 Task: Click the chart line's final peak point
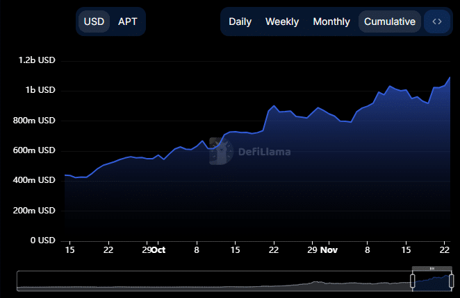point(450,77)
